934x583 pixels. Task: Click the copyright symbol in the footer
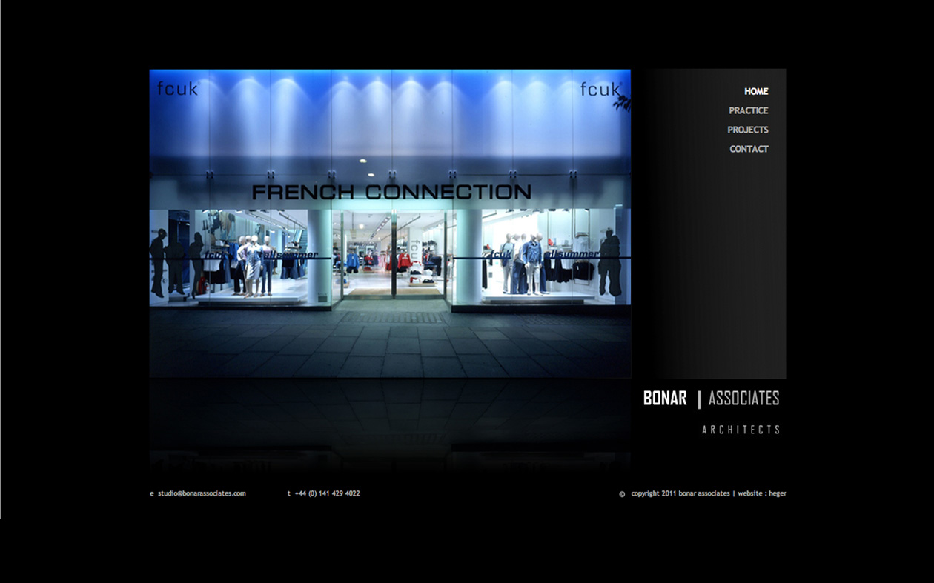[x=620, y=493]
